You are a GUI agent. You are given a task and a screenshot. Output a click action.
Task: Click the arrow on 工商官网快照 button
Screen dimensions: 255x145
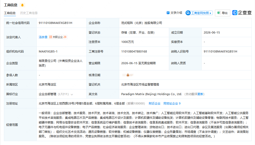pyautogui.click(x=211, y=13)
